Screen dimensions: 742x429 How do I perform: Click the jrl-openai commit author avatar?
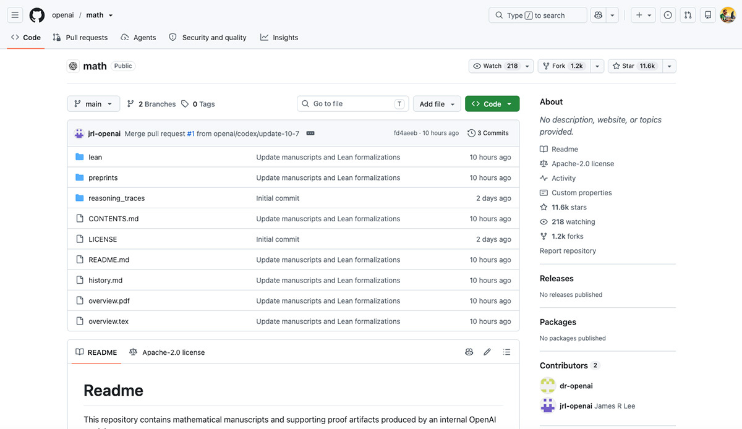[x=79, y=134]
